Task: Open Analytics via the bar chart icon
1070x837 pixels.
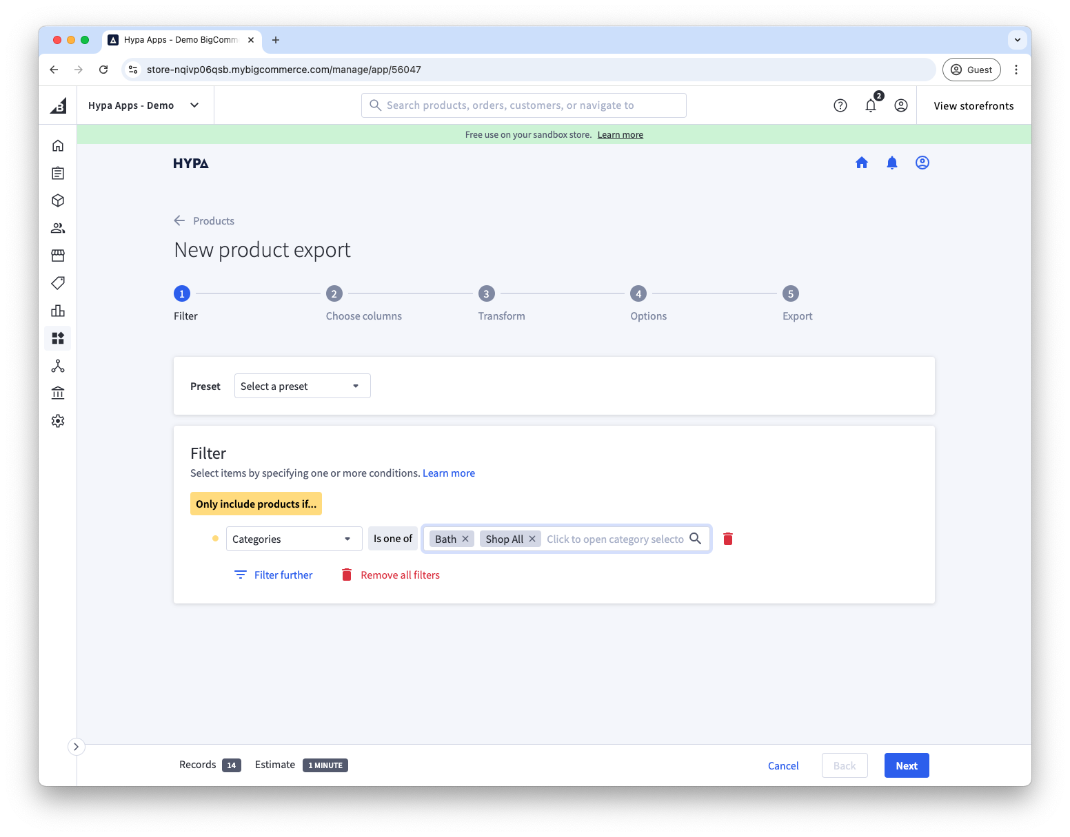Action: pos(58,311)
